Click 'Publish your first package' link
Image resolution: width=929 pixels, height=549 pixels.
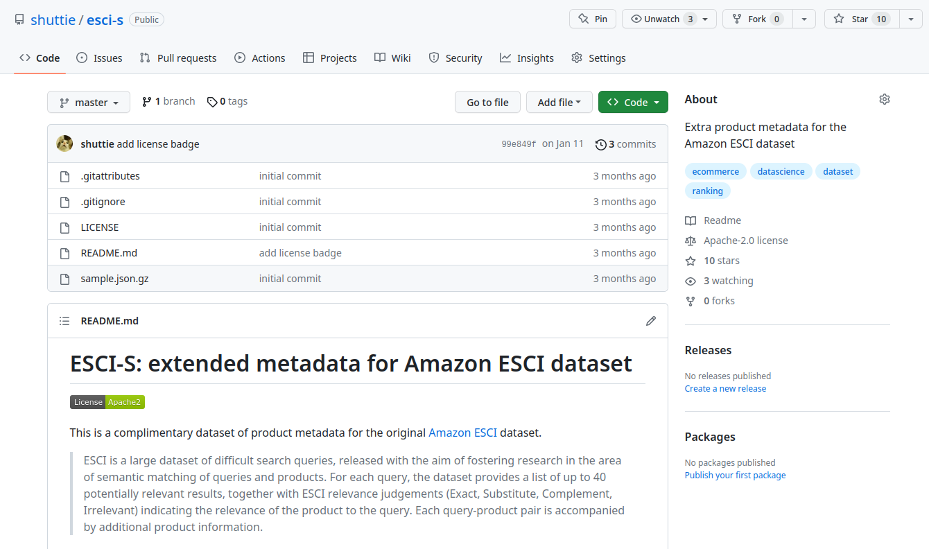coord(735,476)
